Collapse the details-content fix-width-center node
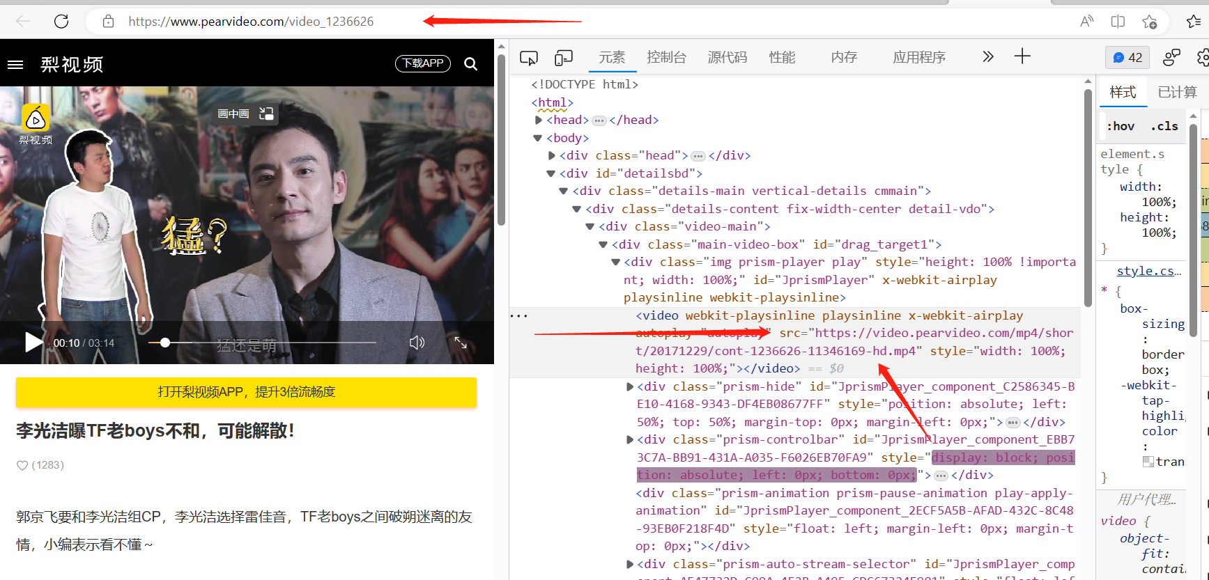The height and width of the screenshot is (580, 1209). click(577, 209)
